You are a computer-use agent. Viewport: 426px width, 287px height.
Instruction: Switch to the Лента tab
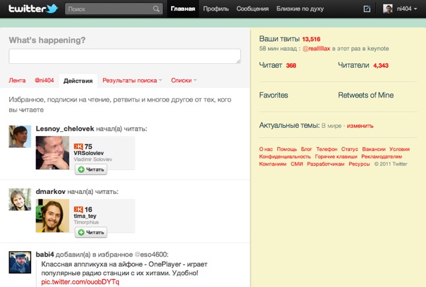17,80
